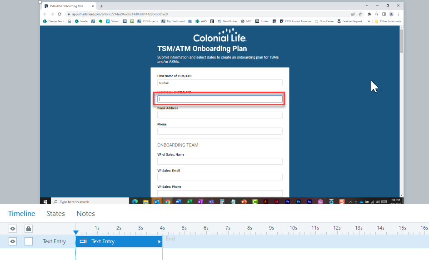Screen dimensions: 429x260
Task: Click the VP Sales: Email field
Action: click(219, 177)
